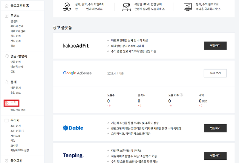Viewport: 239px width, 166px height.
Task: Open the 플러그인 menu heading
Action: 16,161
